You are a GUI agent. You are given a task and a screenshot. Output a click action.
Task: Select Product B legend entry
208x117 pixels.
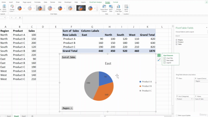[146, 86]
